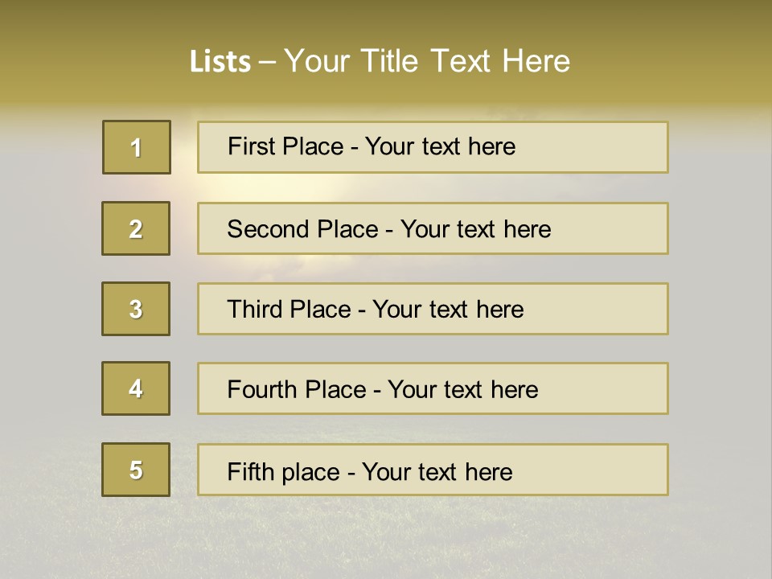Select the number 4 square

click(136, 388)
